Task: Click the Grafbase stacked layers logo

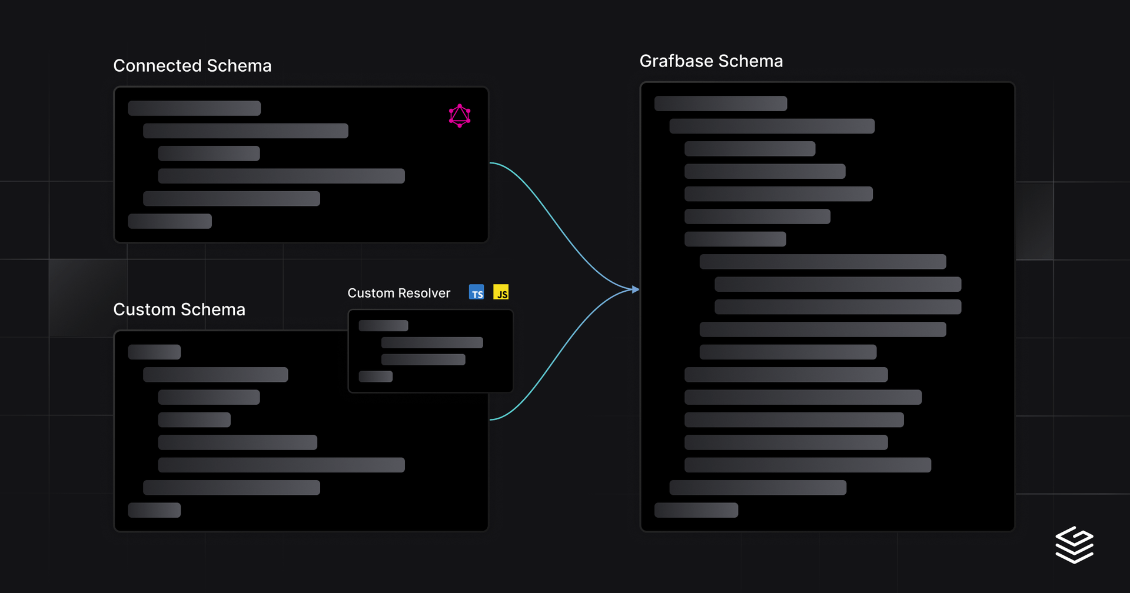Action: (1074, 545)
